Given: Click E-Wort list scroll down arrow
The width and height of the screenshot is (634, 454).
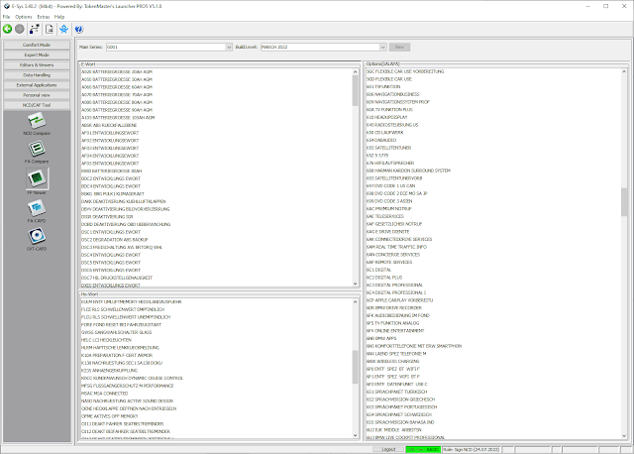Looking at the screenshot, I should click(355, 284).
